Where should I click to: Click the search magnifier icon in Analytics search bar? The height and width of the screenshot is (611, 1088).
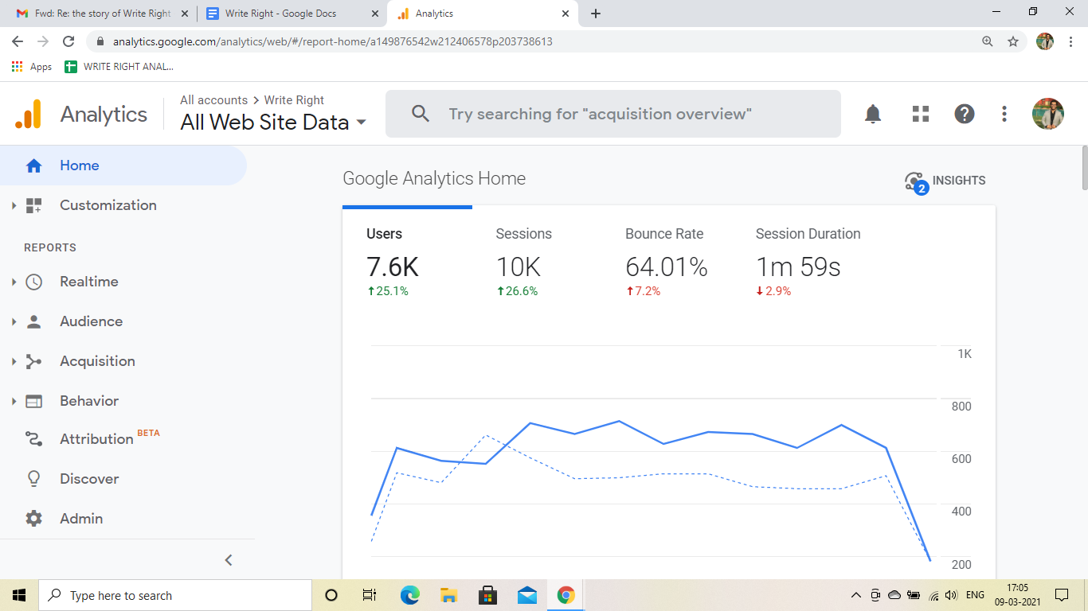pos(421,114)
